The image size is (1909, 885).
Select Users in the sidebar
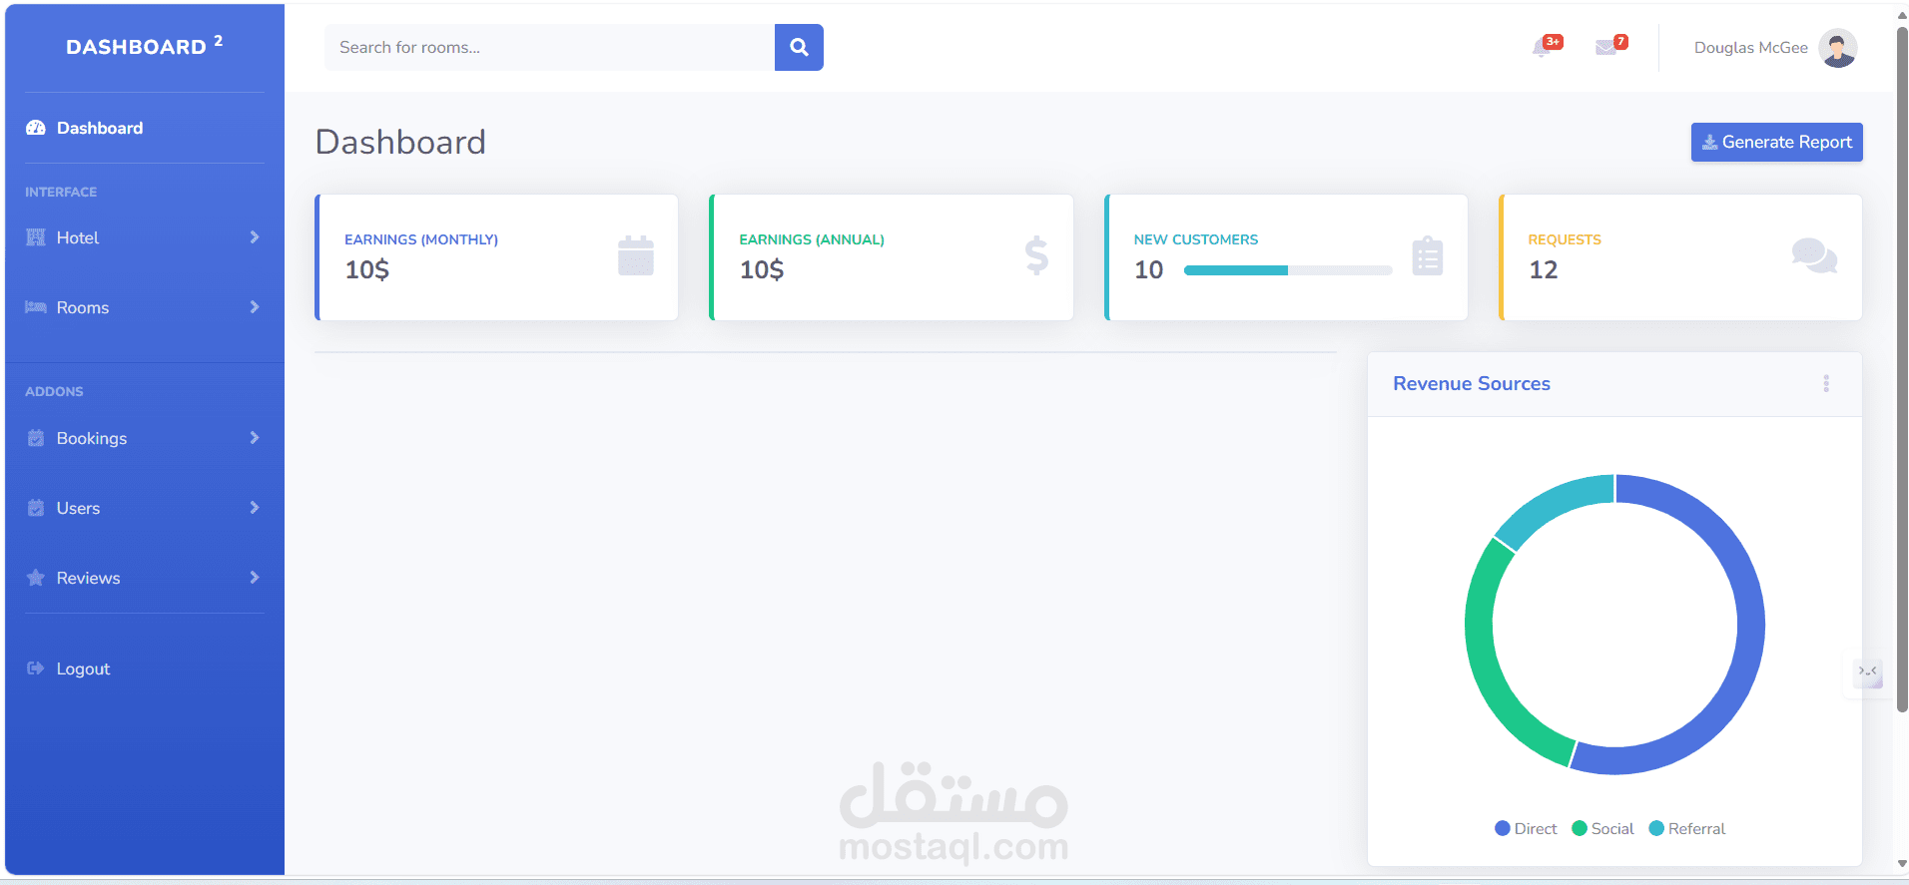145,508
